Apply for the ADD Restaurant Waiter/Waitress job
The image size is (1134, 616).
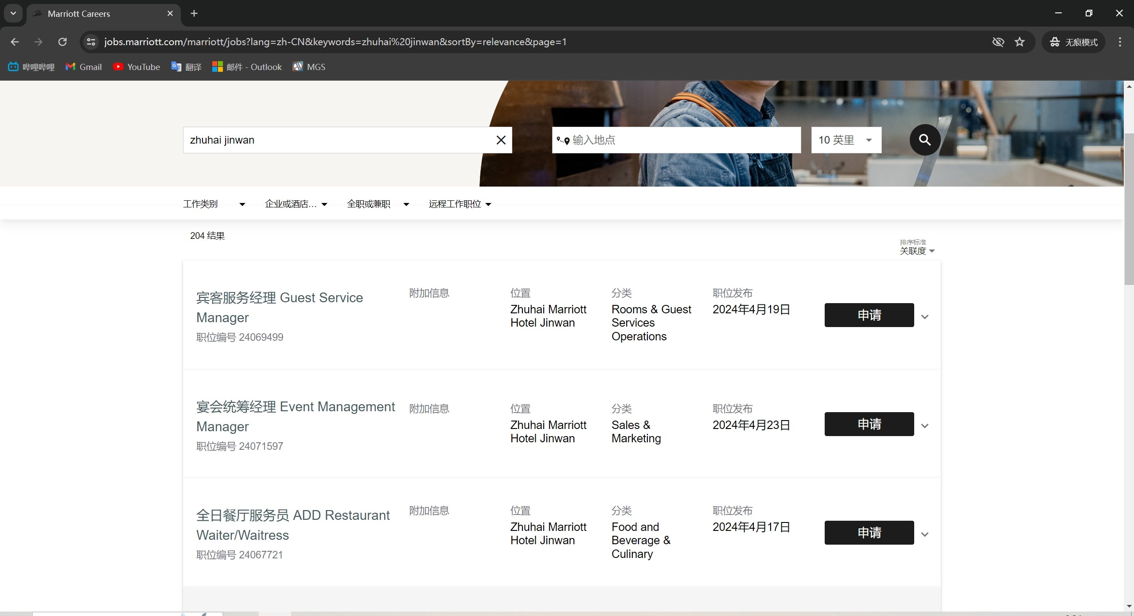869,533
